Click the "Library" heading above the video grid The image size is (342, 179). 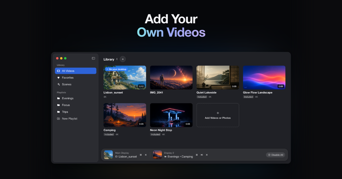[109, 59]
